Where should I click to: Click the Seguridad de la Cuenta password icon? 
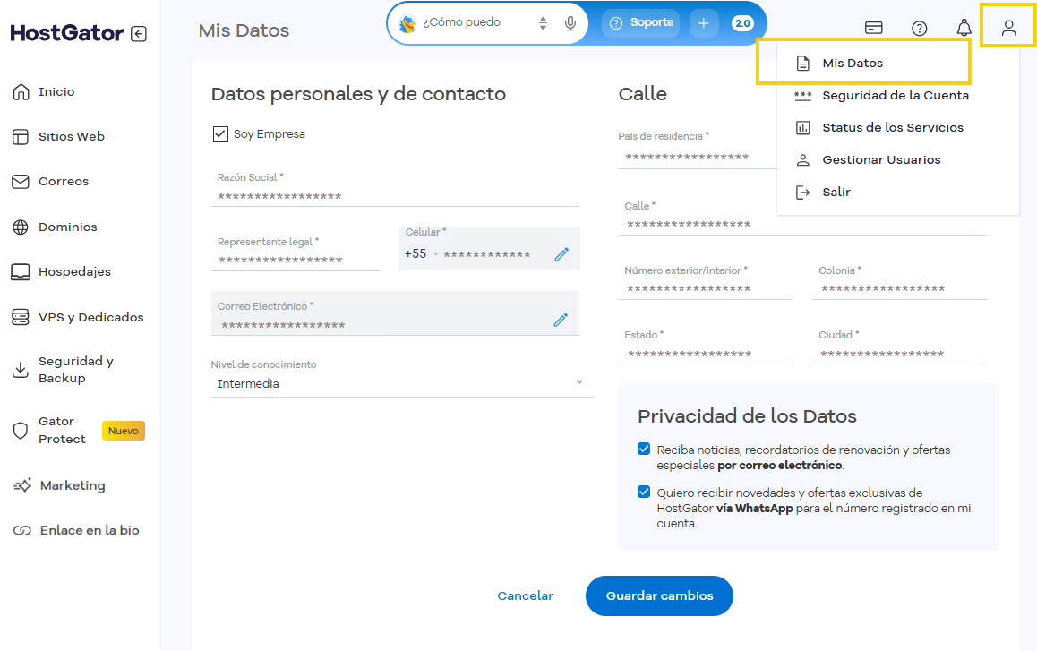(x=803, y=96)
